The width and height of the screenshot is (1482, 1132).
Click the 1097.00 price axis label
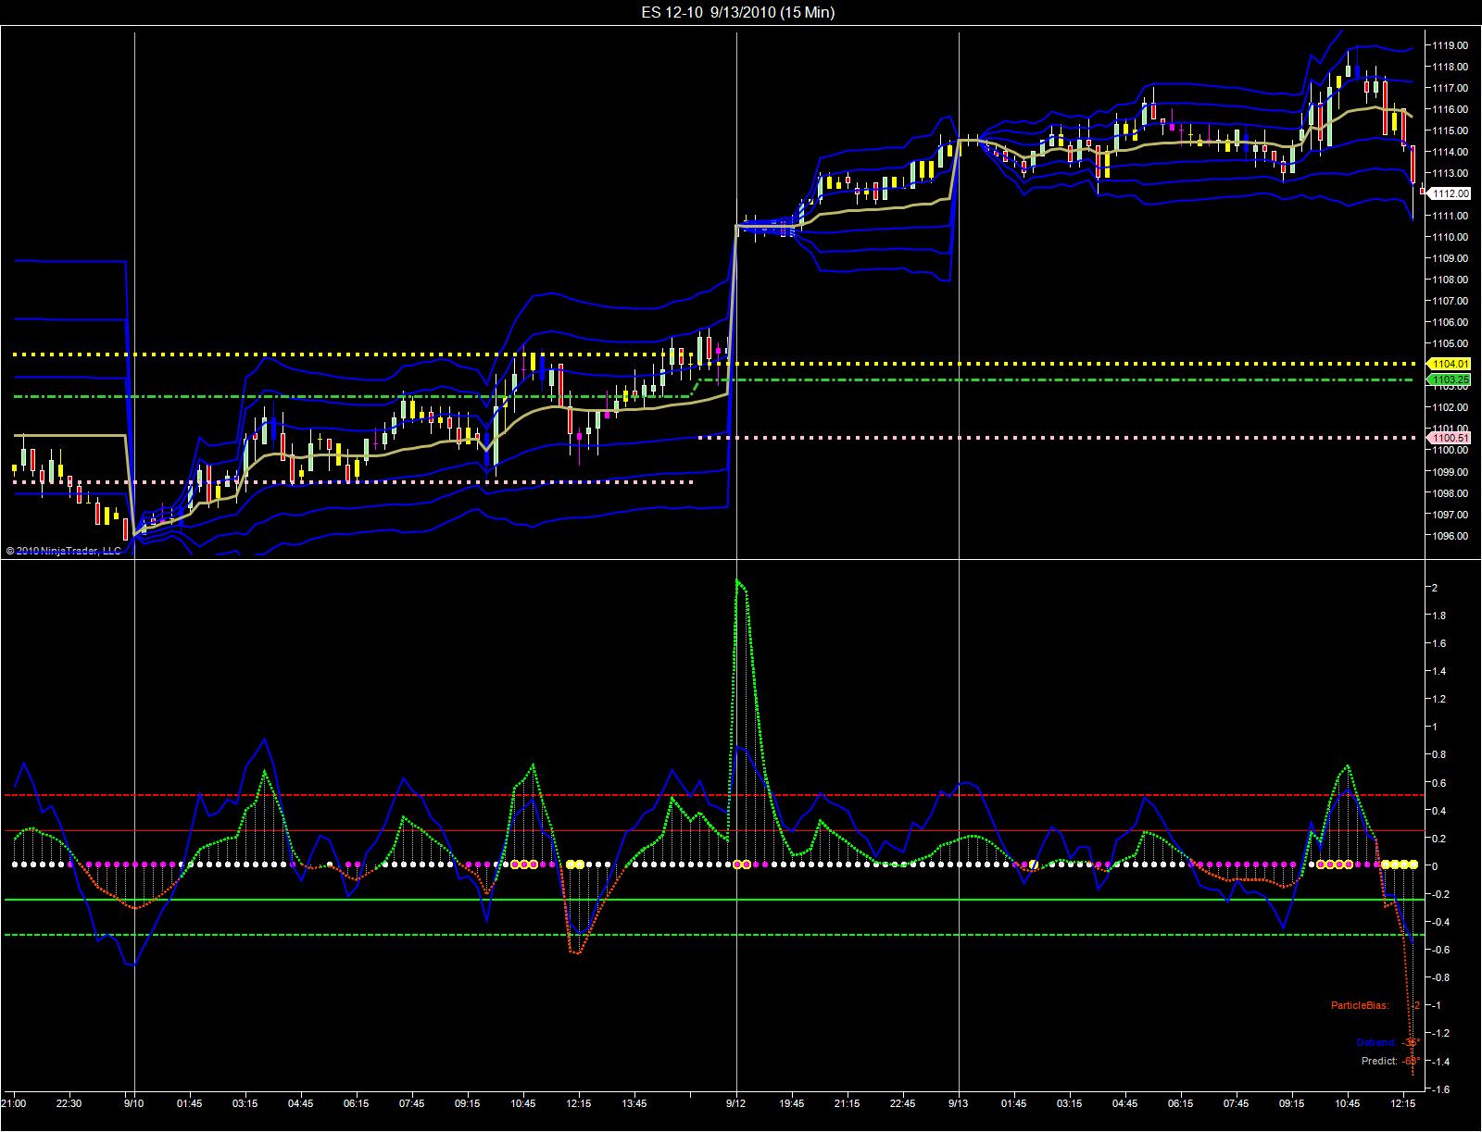coord(1450,514)
